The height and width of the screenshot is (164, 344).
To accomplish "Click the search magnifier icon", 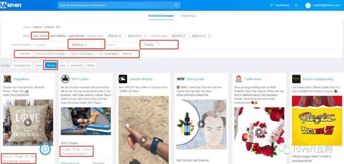I will point(176,5).
